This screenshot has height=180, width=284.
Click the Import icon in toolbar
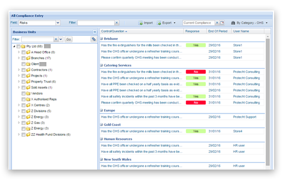click(x=141, y=23)
